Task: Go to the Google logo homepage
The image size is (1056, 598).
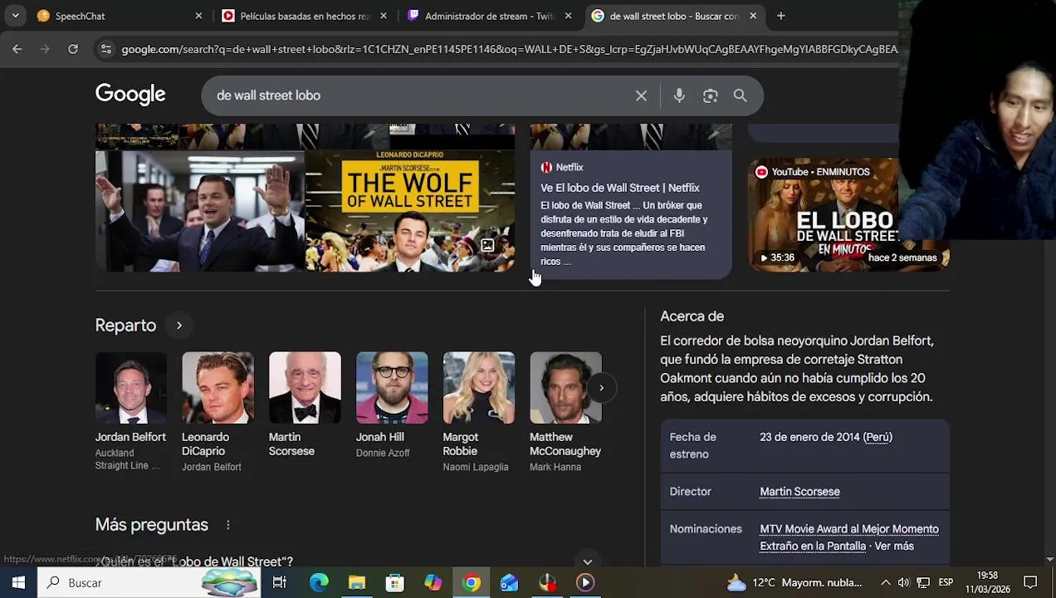Action: (x=130, y=95)
